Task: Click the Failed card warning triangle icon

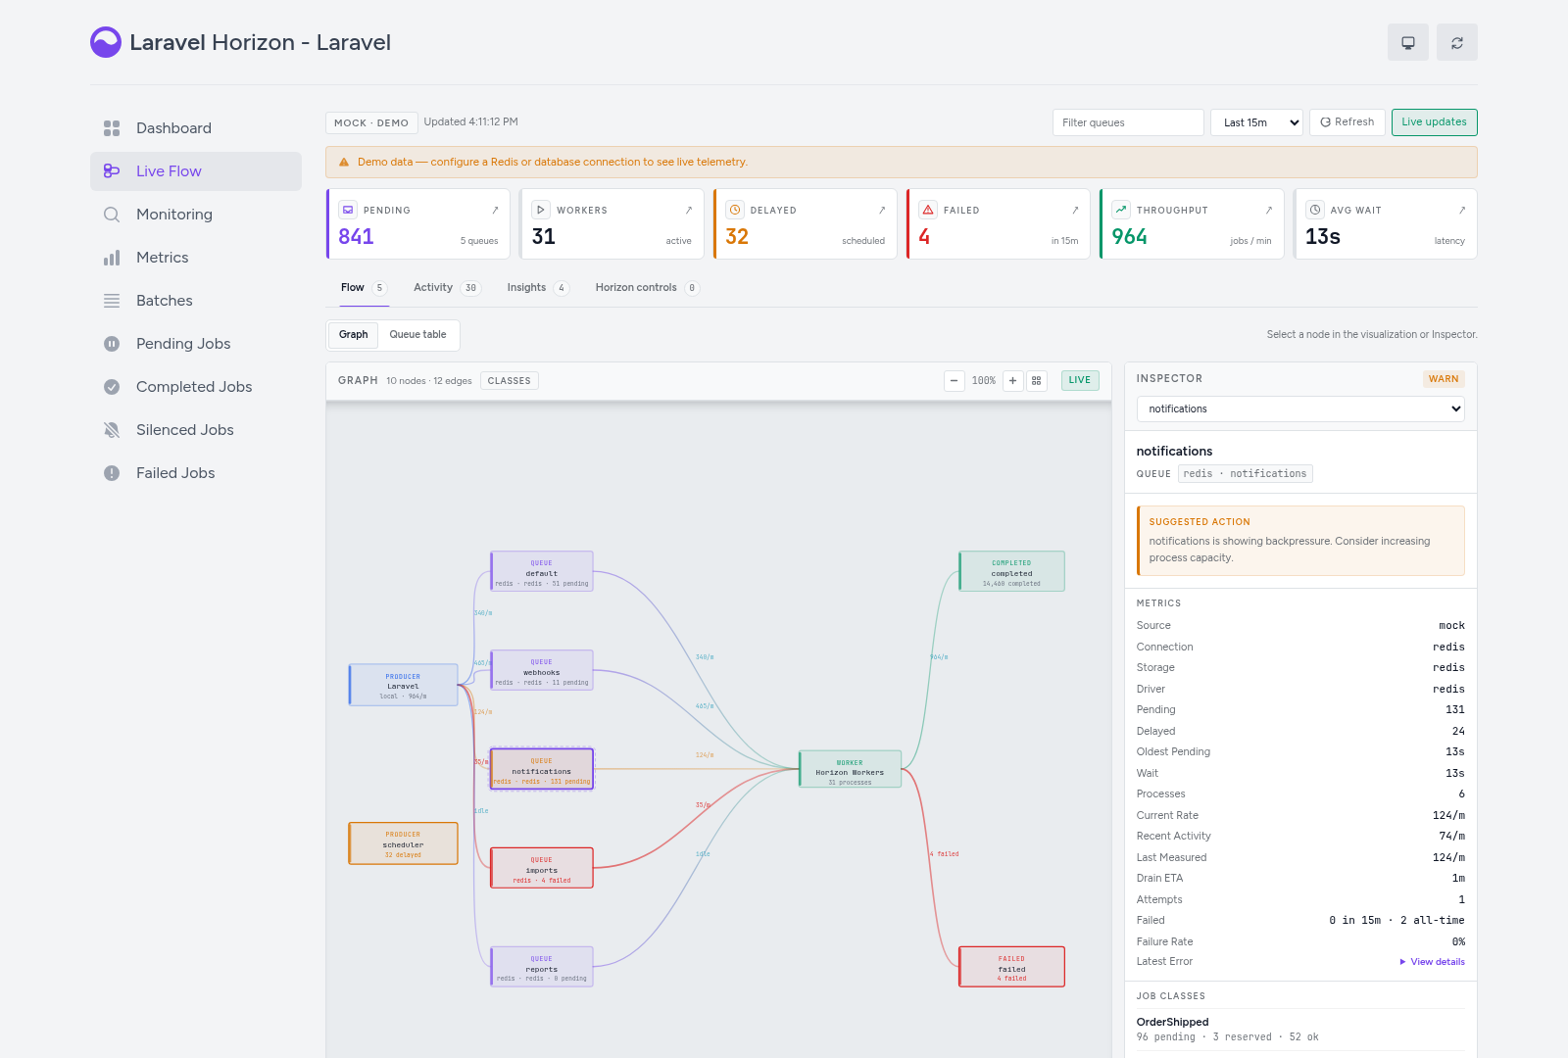Action: 928,210
